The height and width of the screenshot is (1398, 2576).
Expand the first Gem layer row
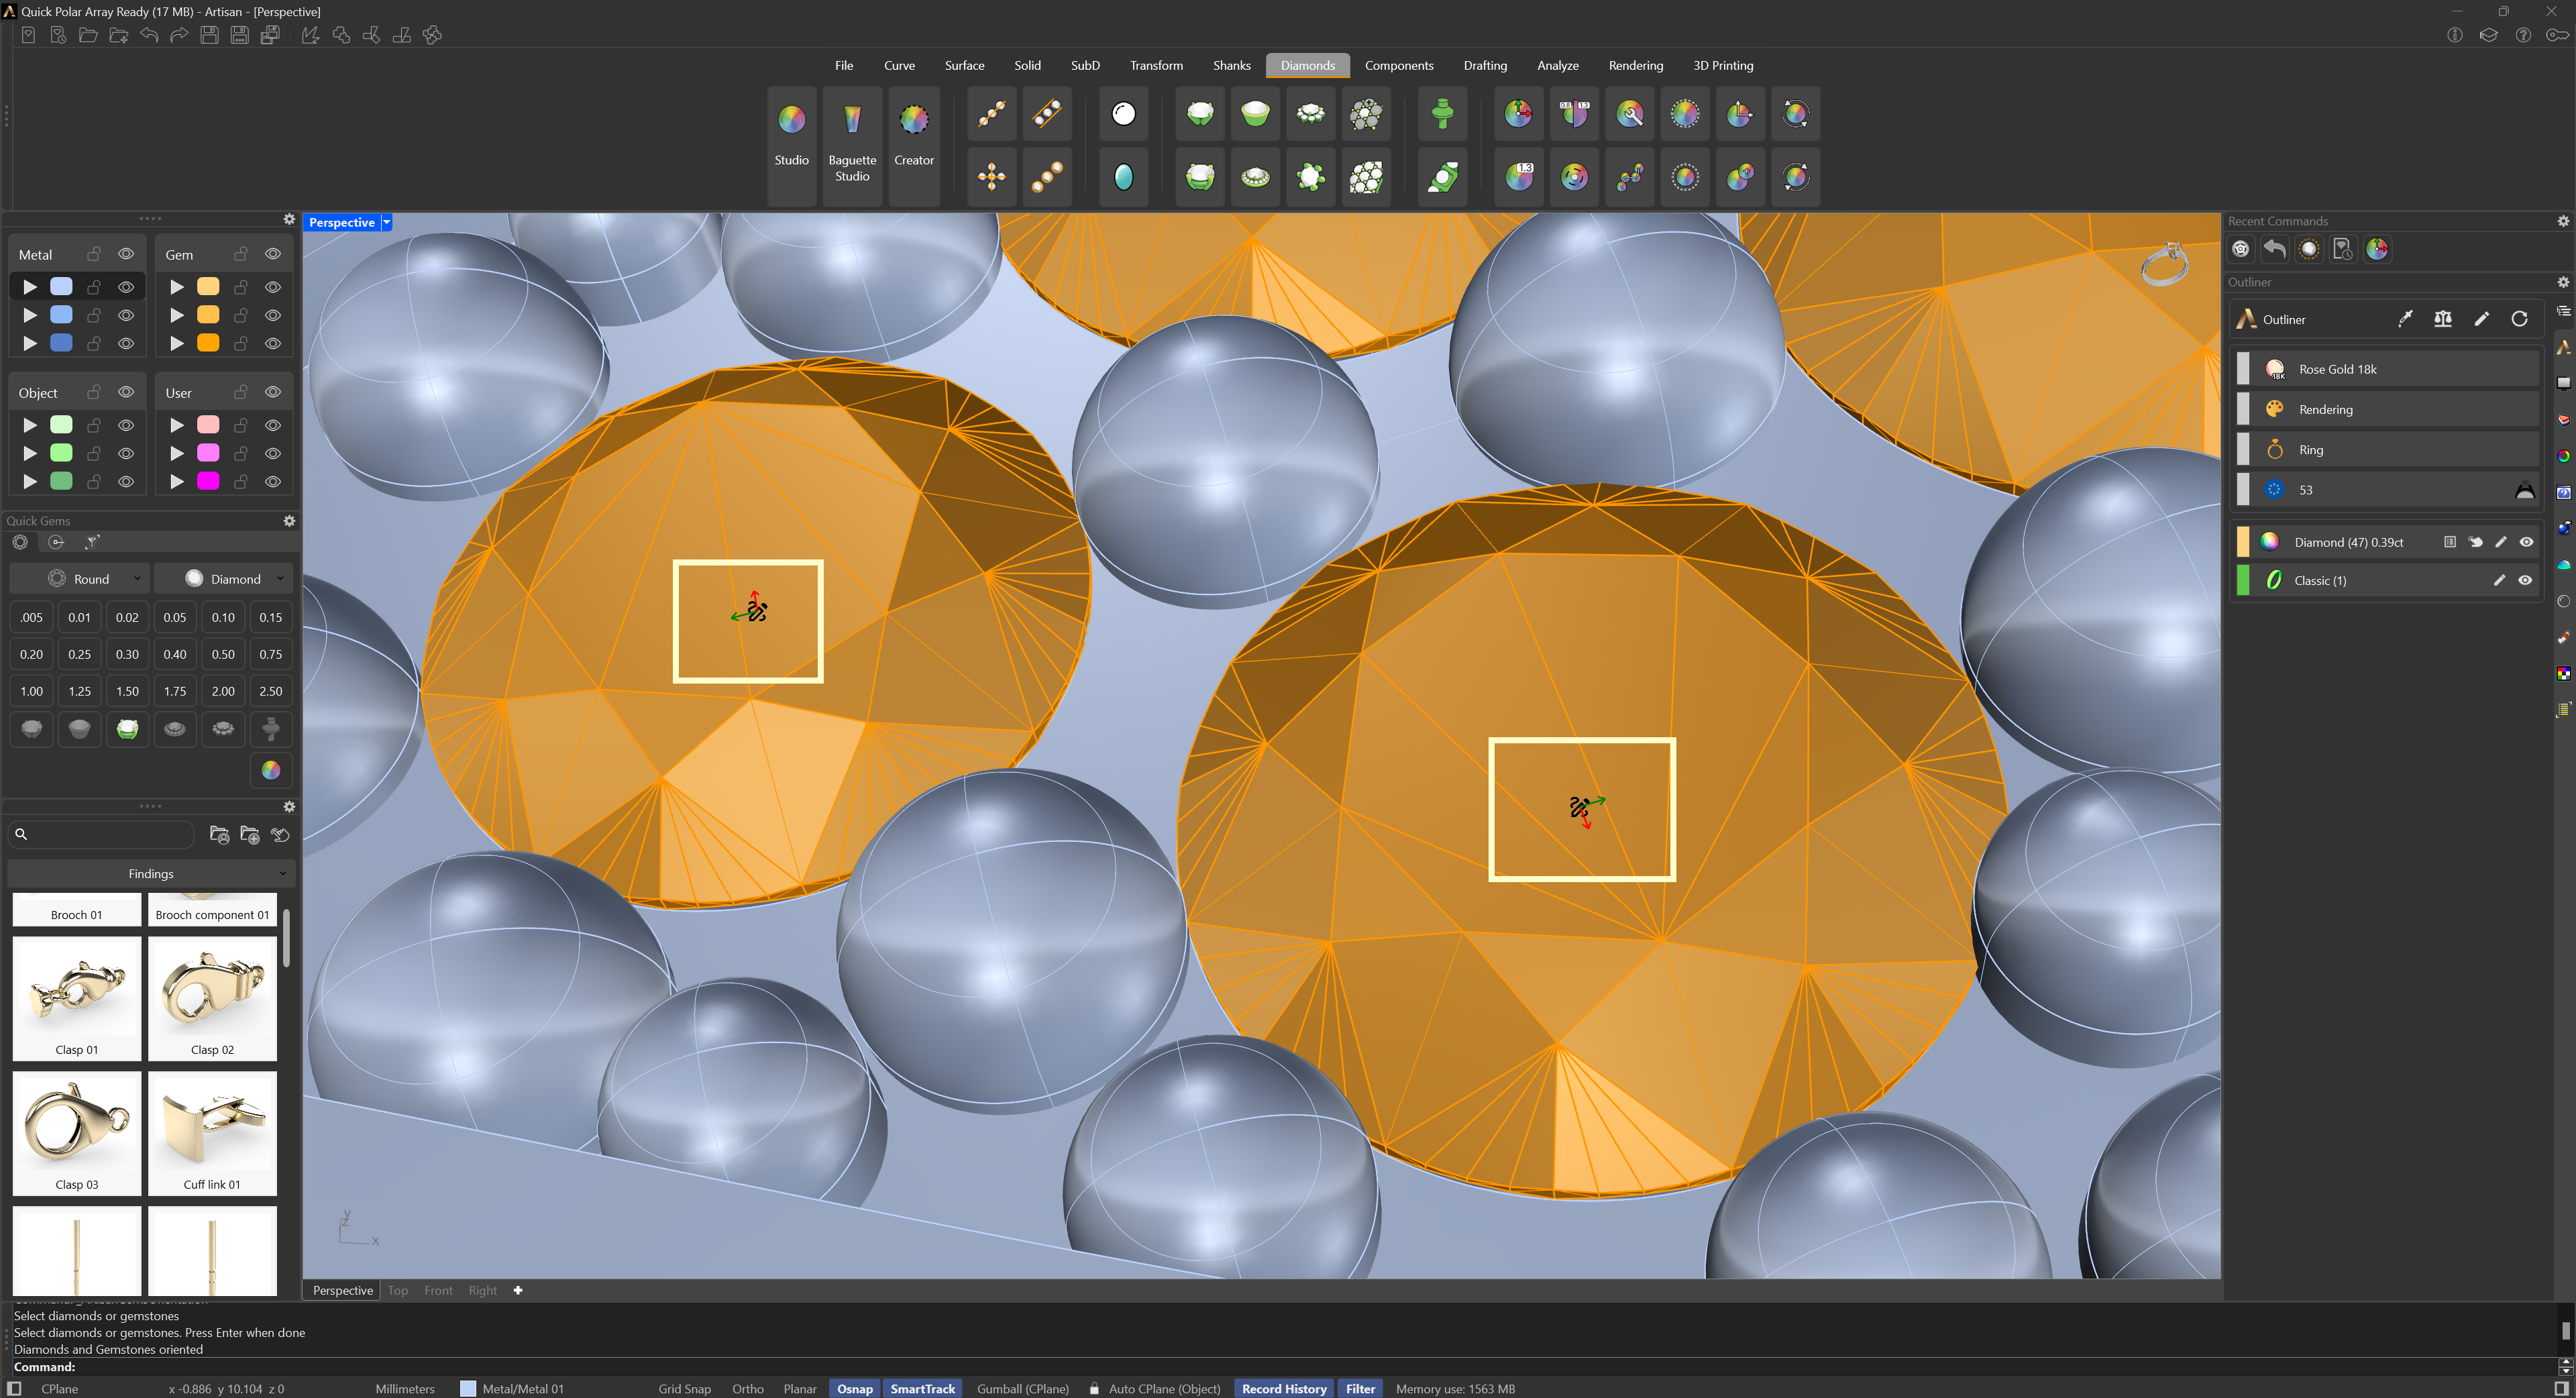click(x=177, y=287)
